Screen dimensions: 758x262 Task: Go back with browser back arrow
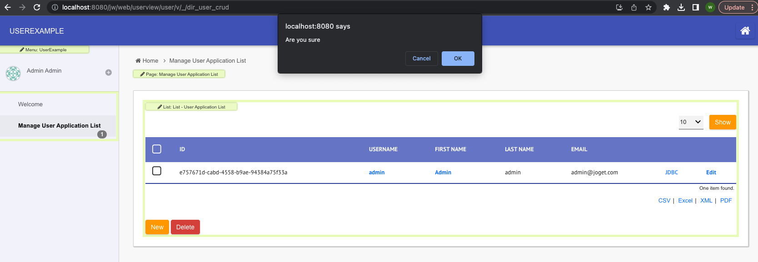(8, 7)
